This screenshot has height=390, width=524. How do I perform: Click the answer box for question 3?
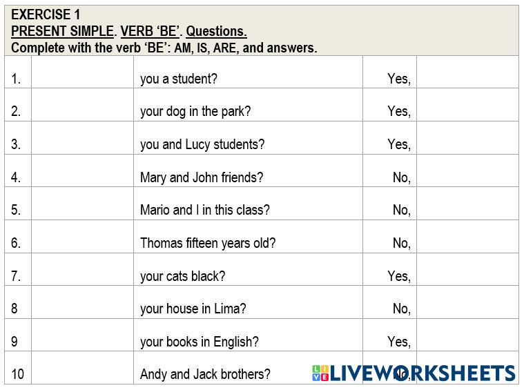[467, 138]
